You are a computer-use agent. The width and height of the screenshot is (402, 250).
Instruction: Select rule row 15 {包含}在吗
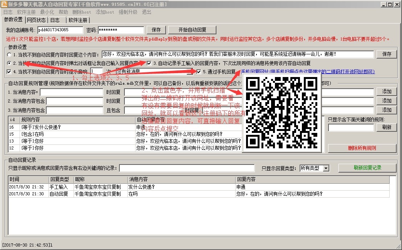click(x=125, y=134)
